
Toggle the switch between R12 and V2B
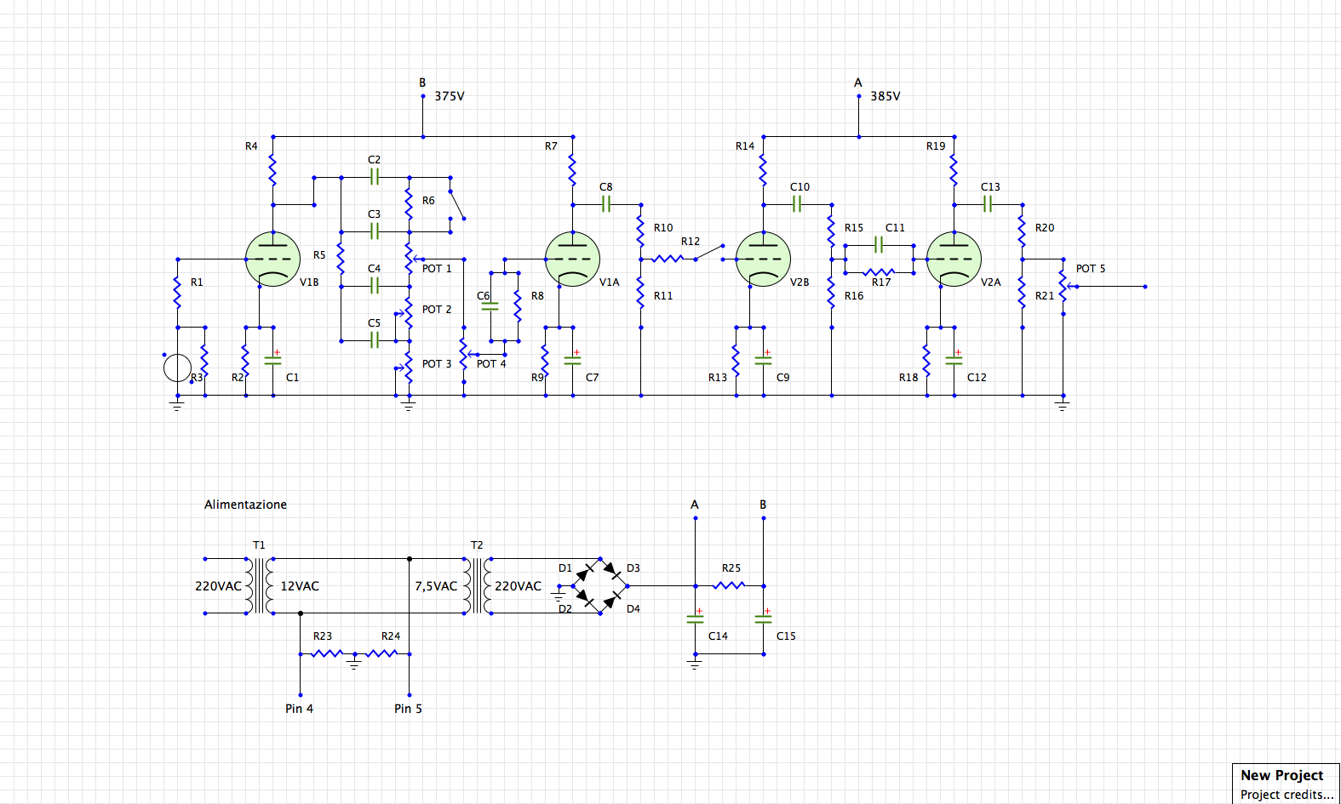tap(709, 252)
